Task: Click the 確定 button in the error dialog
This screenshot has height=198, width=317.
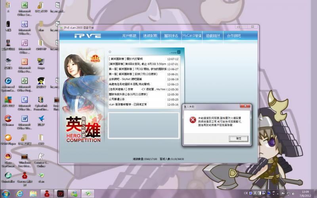Action: (239, 139)
